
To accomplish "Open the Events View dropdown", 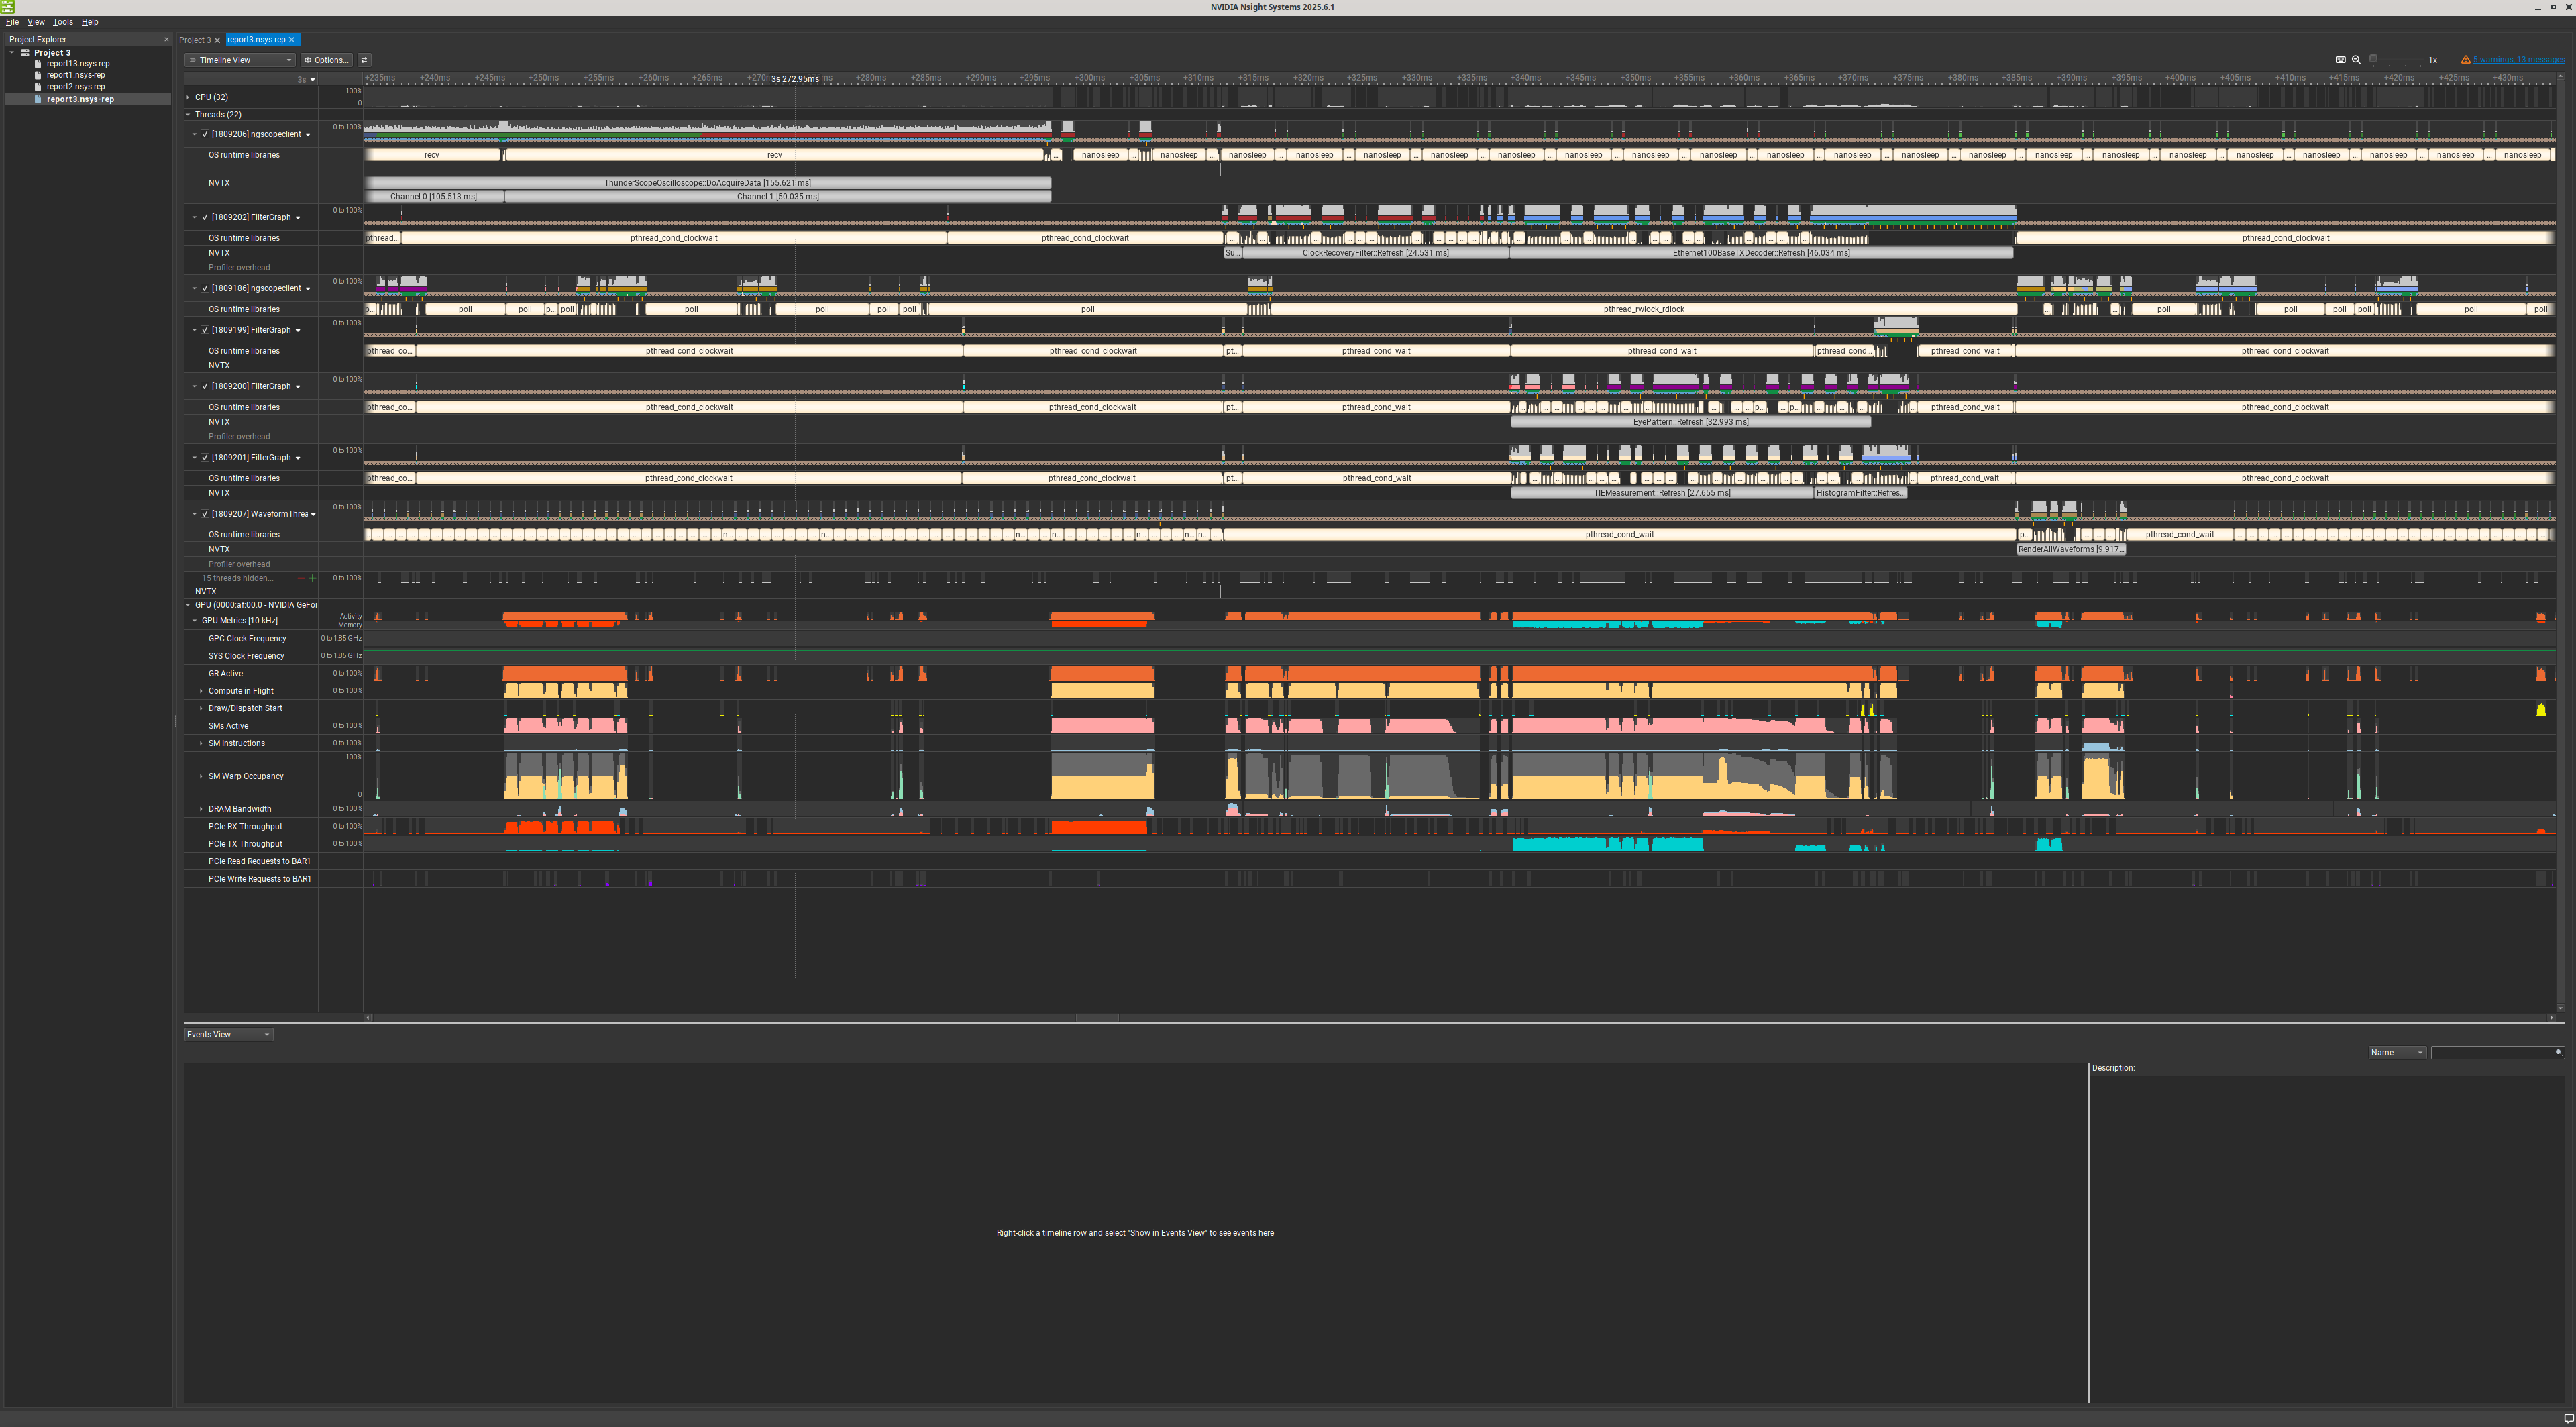I will pyautogui.click(x=228, y=1034).
